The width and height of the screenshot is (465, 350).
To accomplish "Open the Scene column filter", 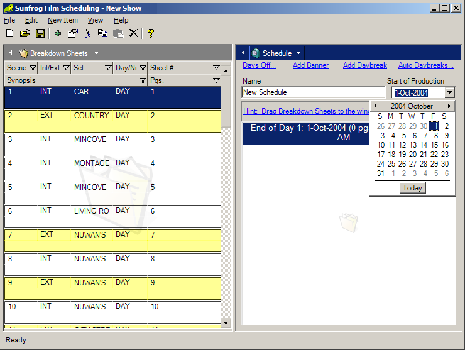I will pyautogui.click(x=33, y=68).
